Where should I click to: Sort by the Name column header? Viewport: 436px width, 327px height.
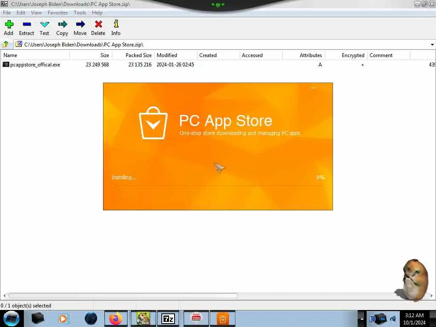[35, 55]
